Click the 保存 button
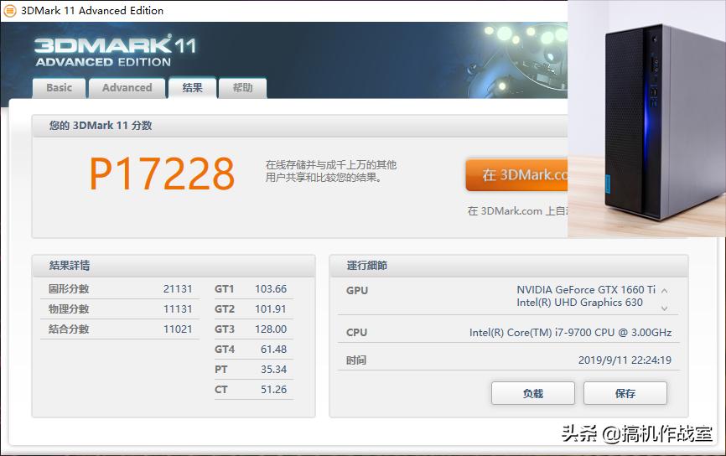The height and width of the screenshot is (456, 726). [625, 393]
